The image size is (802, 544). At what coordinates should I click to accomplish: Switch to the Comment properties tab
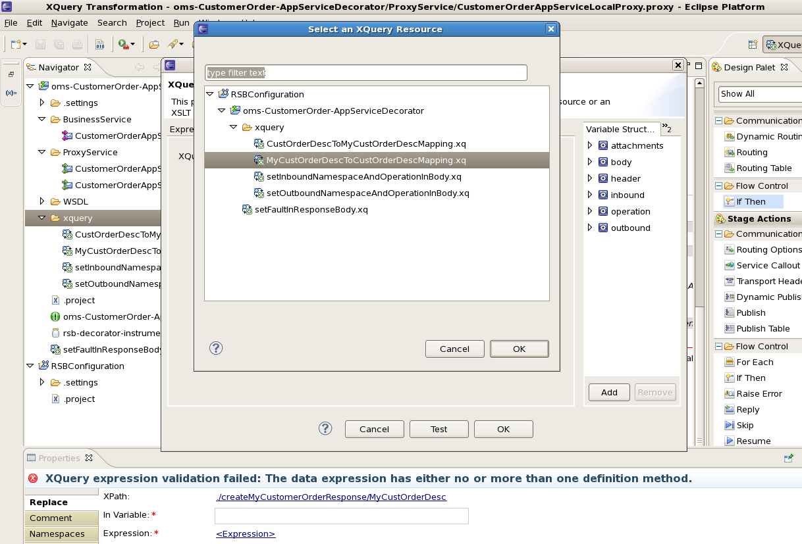[x=61, y=518]
